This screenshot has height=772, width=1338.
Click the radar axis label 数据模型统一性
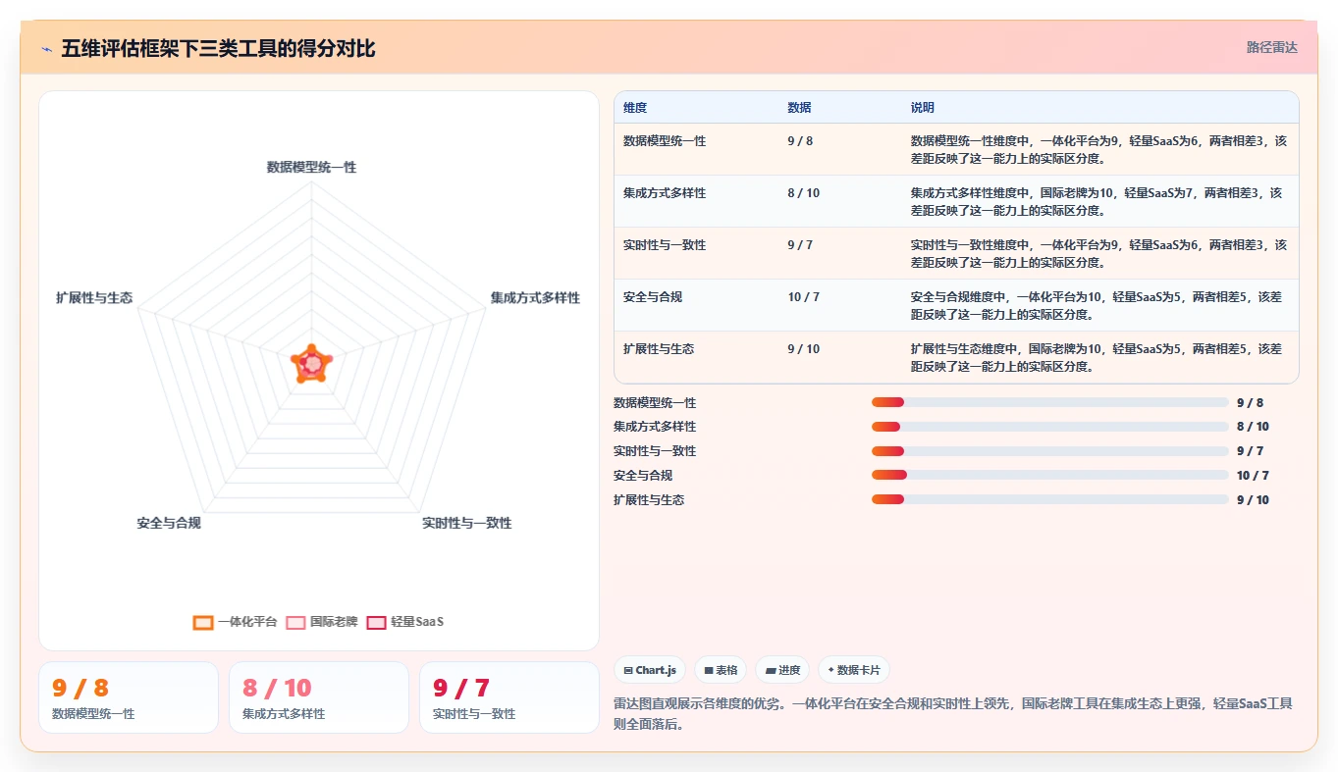coord(311,168)
